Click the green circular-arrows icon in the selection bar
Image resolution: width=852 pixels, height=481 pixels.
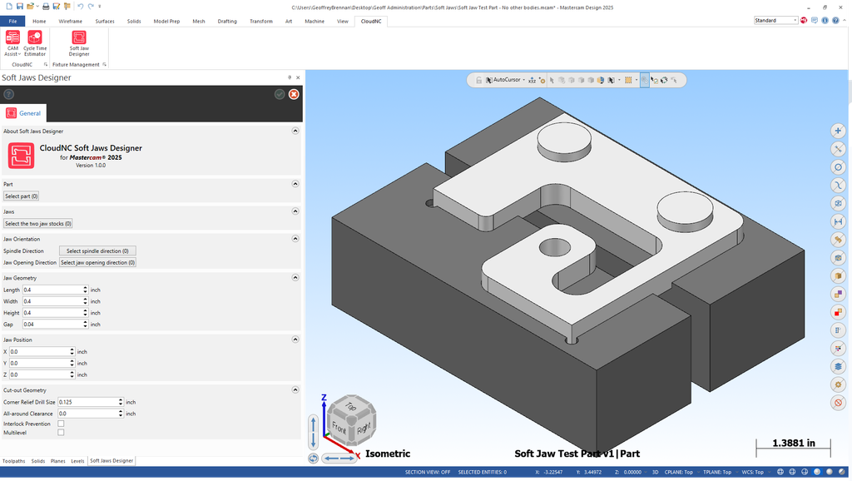click(664, 80)
